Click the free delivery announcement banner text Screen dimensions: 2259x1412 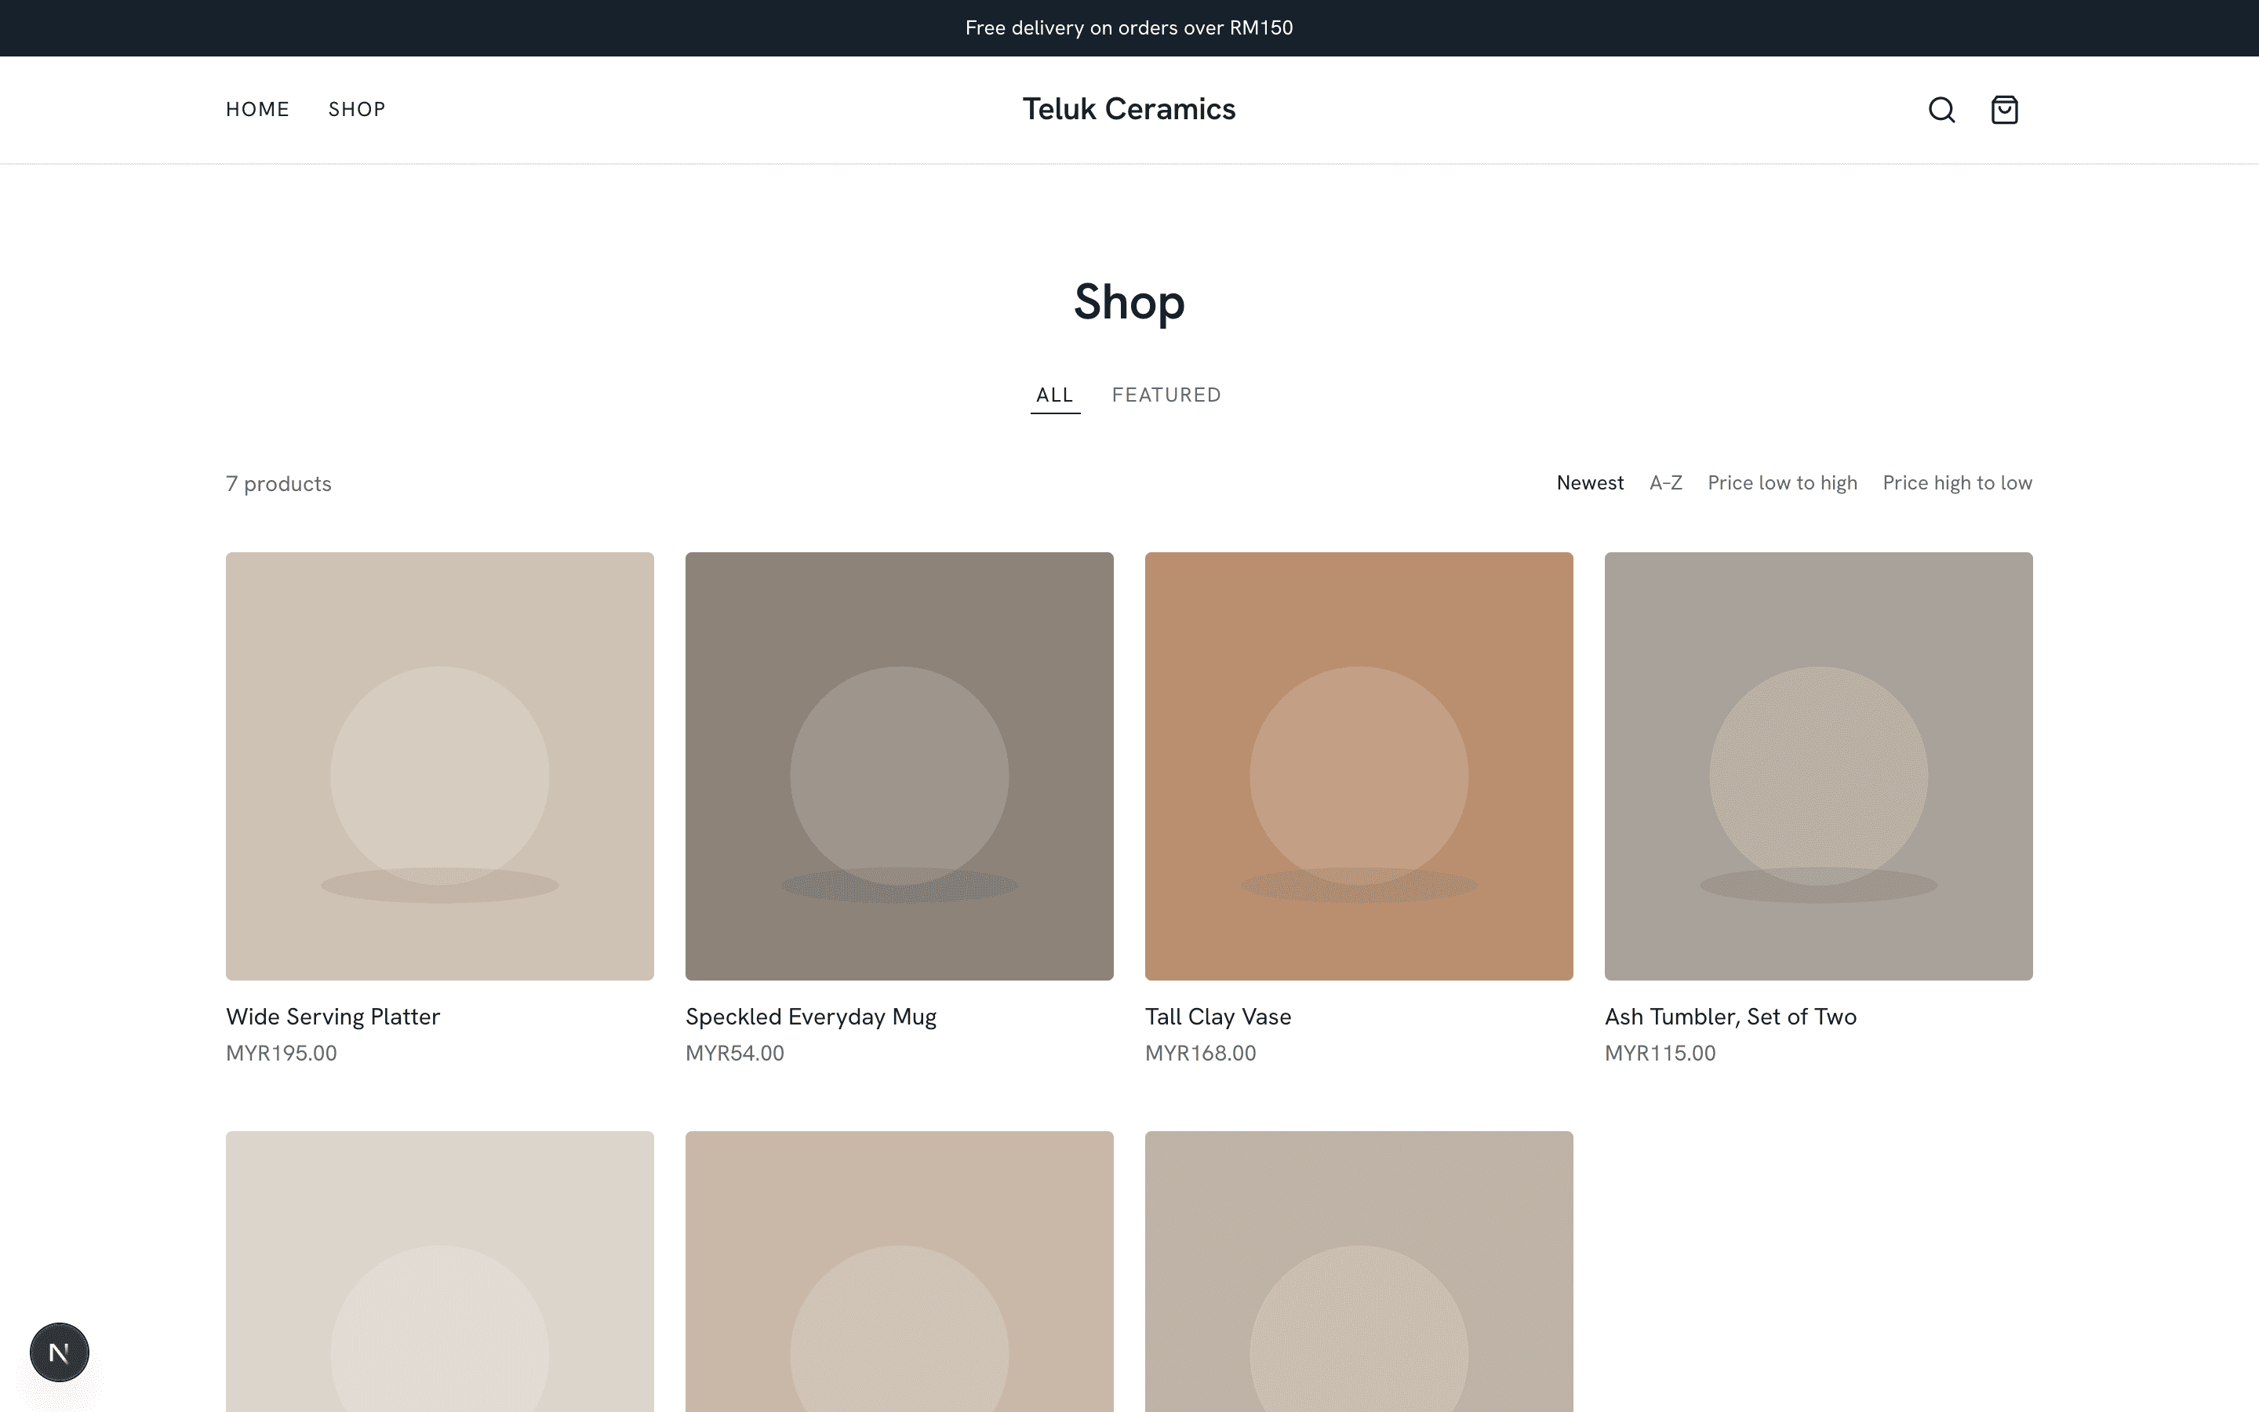pyautogui.click(x=1129, y=28)
